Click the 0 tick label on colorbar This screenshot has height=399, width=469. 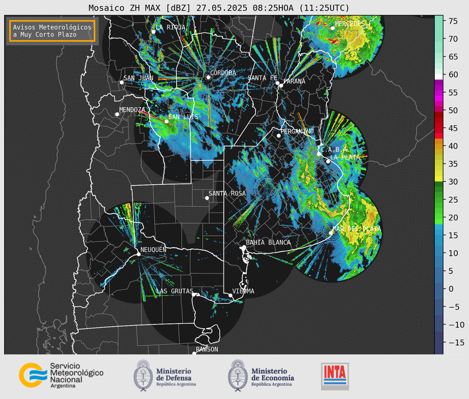click(451, 289)
